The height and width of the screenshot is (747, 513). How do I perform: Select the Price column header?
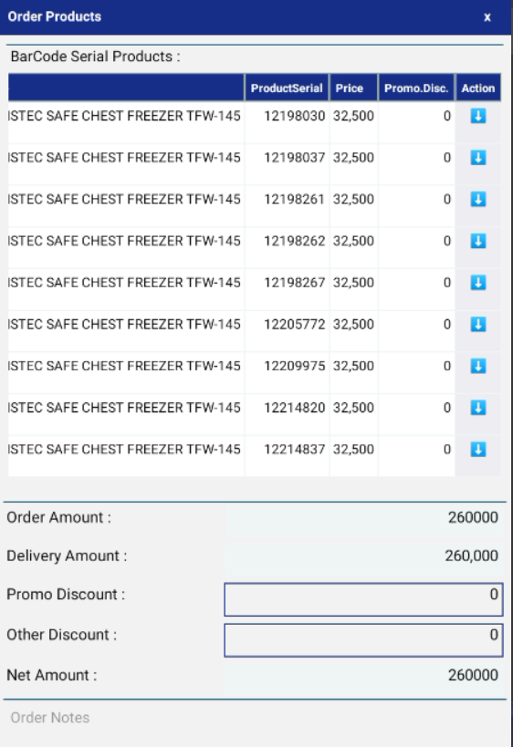(353, 88)
